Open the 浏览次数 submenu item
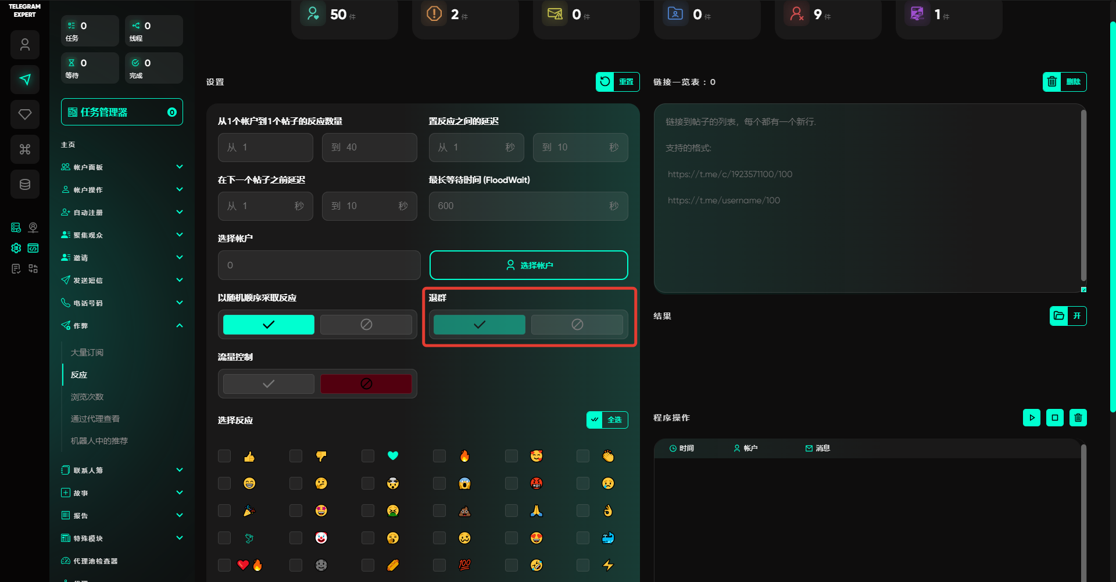 (87, 397)
